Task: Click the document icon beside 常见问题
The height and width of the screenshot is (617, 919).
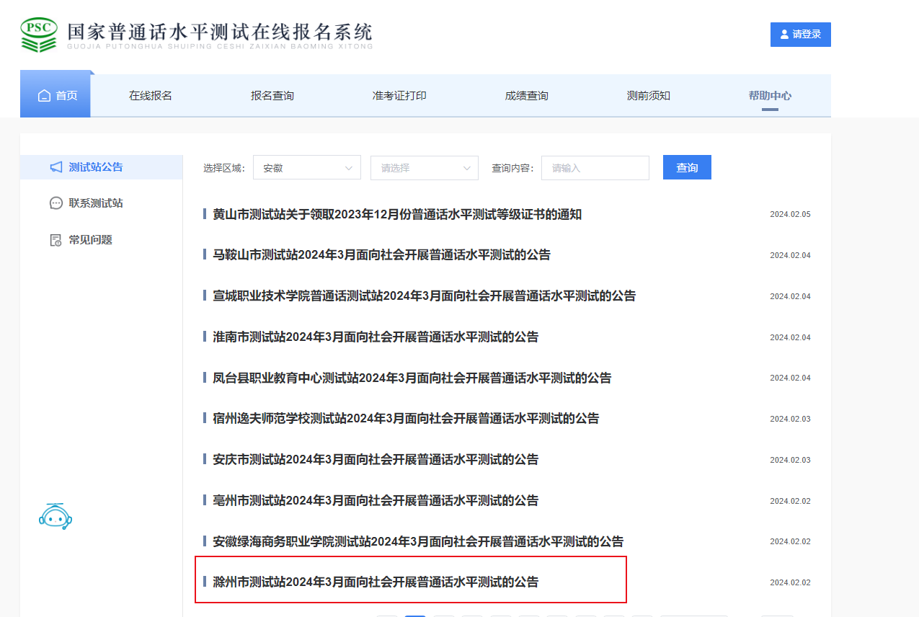Action: tap(56, 240)
